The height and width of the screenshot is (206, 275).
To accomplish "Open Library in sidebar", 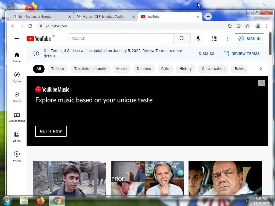I will [x=17, y=137].
